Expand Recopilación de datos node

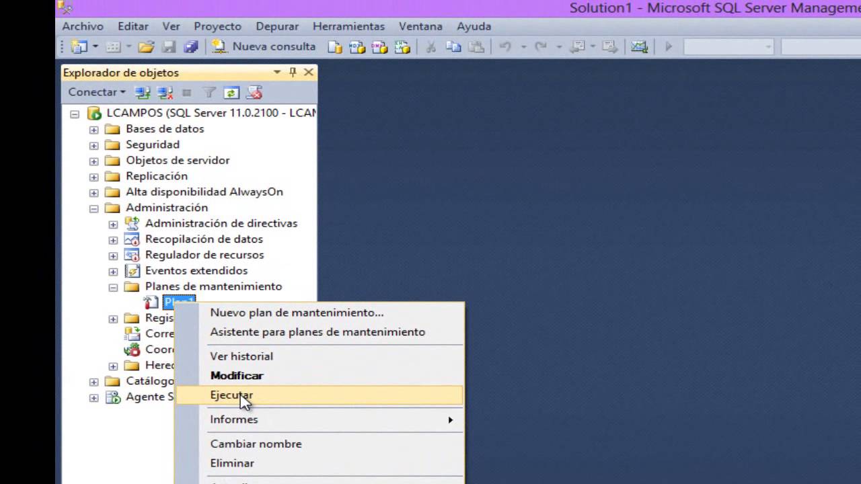point(113,240)
